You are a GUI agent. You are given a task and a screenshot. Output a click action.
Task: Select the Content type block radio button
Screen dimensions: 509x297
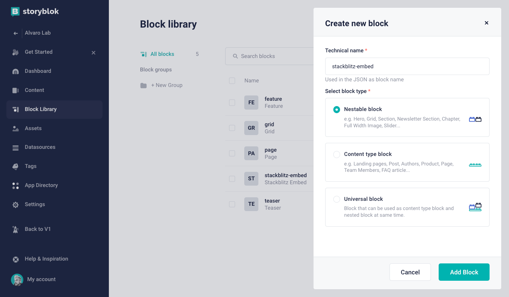point(337,155)
